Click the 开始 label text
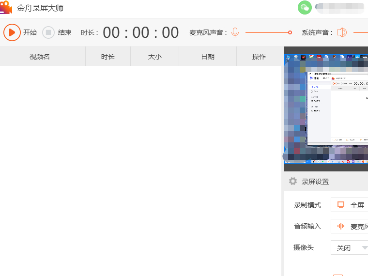The image size is (368, 276). coord(30,32)
